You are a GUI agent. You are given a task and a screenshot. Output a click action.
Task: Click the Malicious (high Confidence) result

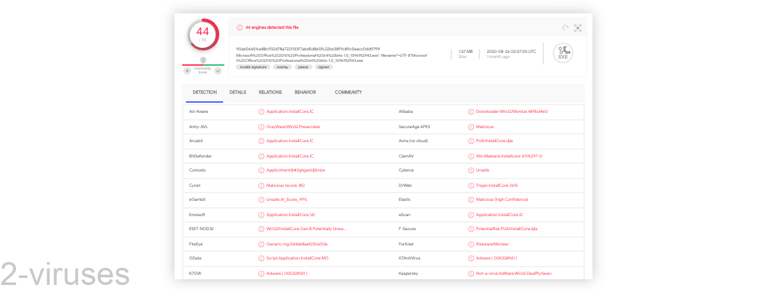(x=502, y=200)
